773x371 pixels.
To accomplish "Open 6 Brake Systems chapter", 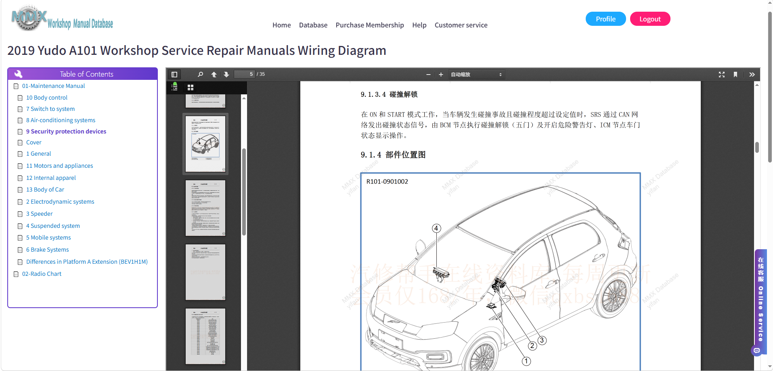I will (x=48, y=250).
